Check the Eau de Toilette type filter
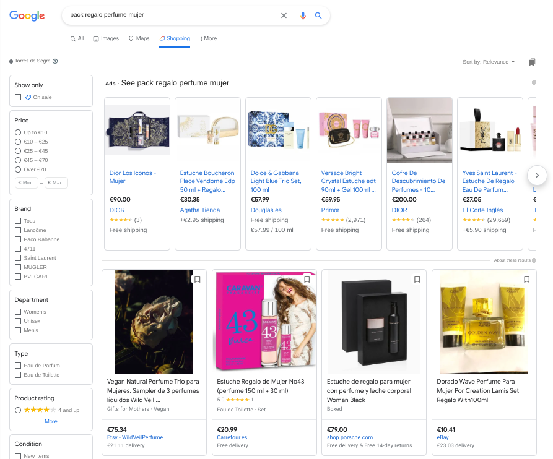The width and height of the screenshot is (553, 459). tap(18, 375)
